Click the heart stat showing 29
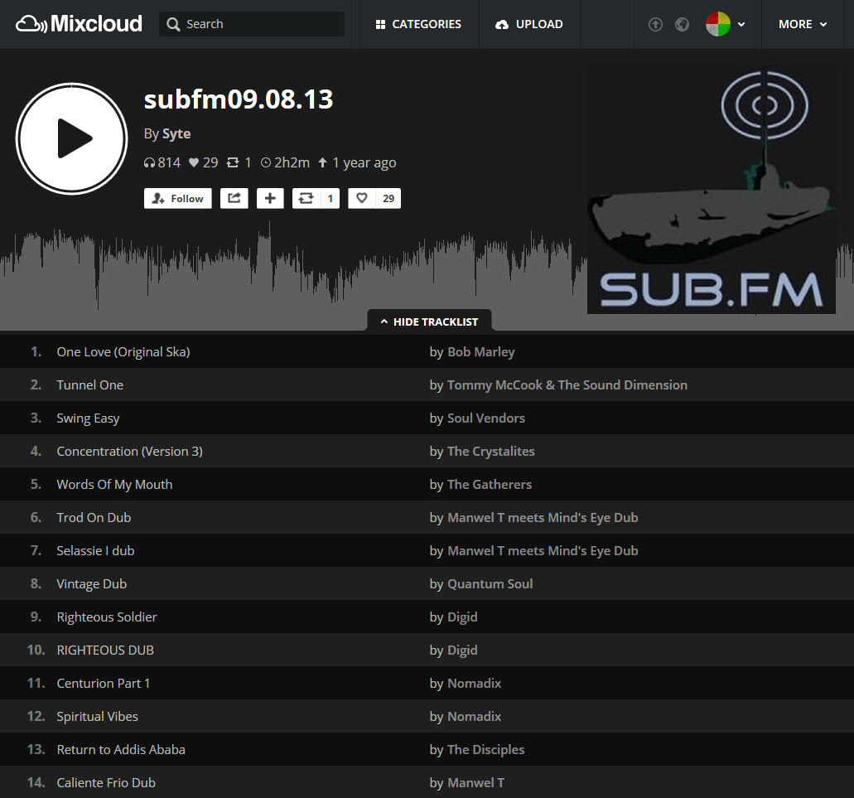The image size is (854, 798). coord(203,162)
